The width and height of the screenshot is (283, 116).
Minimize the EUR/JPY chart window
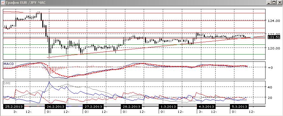(269, 3)
